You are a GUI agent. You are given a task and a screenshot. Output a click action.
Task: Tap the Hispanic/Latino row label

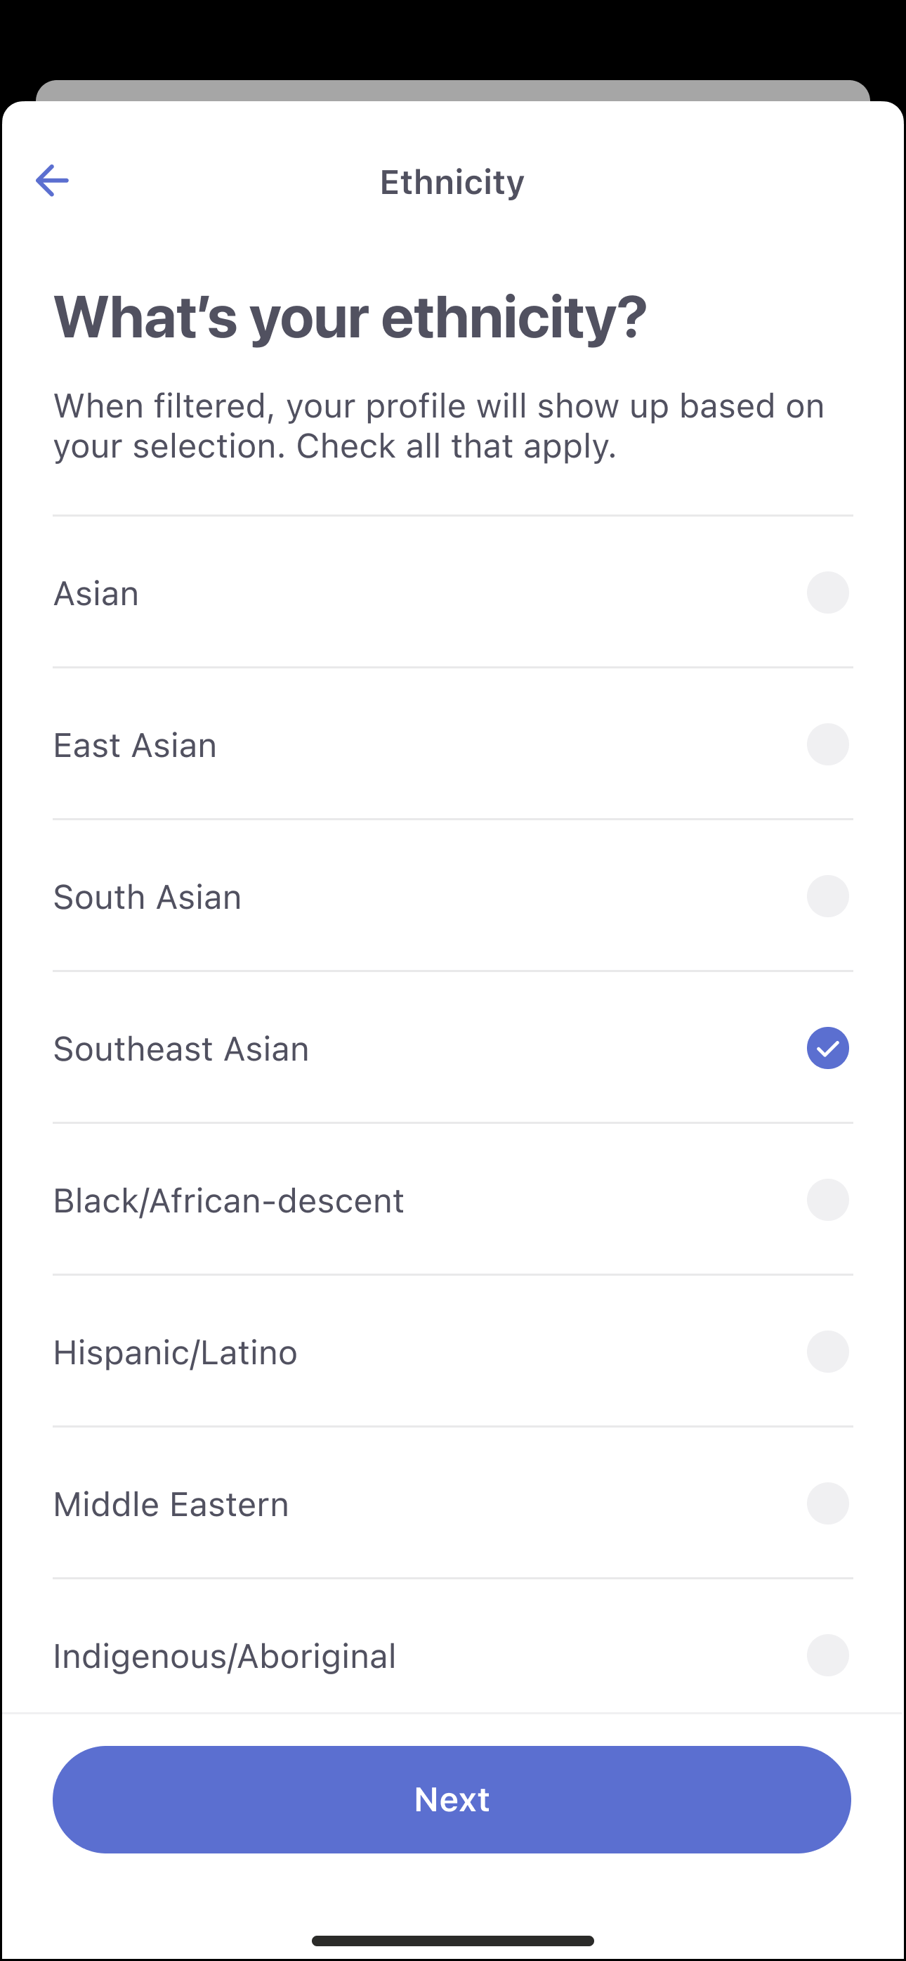click(x=175, y=1353)
